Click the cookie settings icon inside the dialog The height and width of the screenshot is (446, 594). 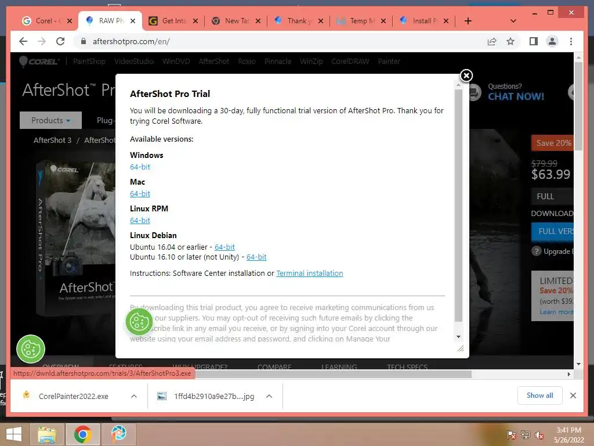pos(139,322)
